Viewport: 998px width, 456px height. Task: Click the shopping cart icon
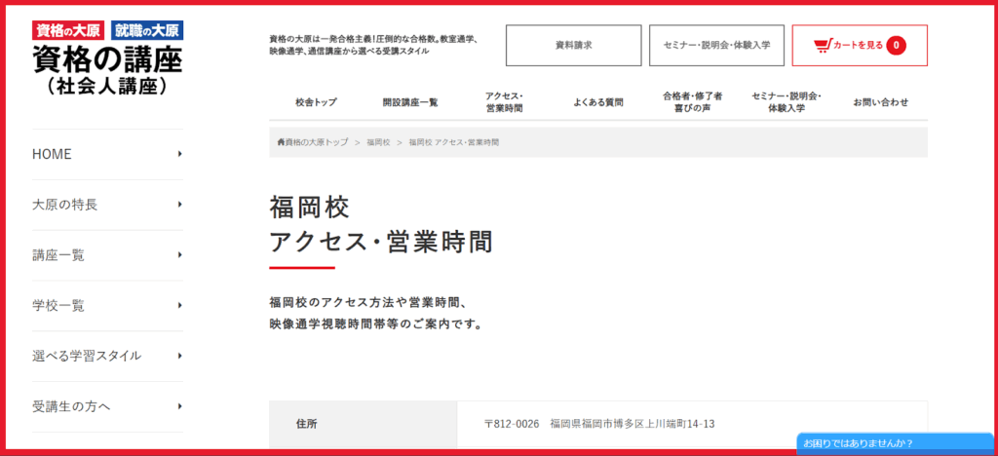click(x=822, y=45)
